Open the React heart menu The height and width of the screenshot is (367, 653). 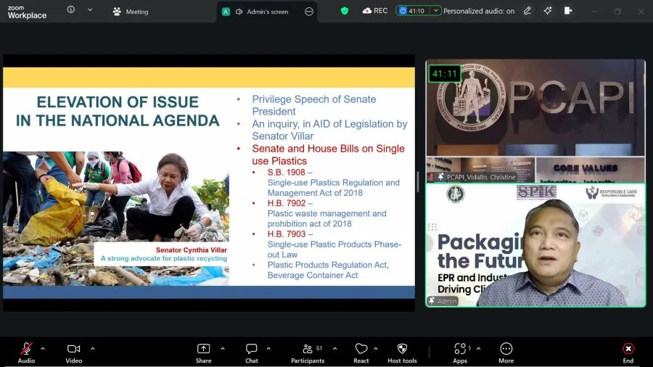(361, 352)
